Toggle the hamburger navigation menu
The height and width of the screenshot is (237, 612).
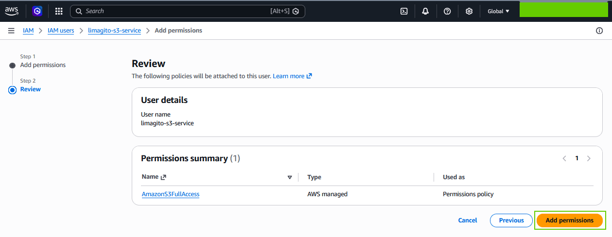[x=11, y=31]
